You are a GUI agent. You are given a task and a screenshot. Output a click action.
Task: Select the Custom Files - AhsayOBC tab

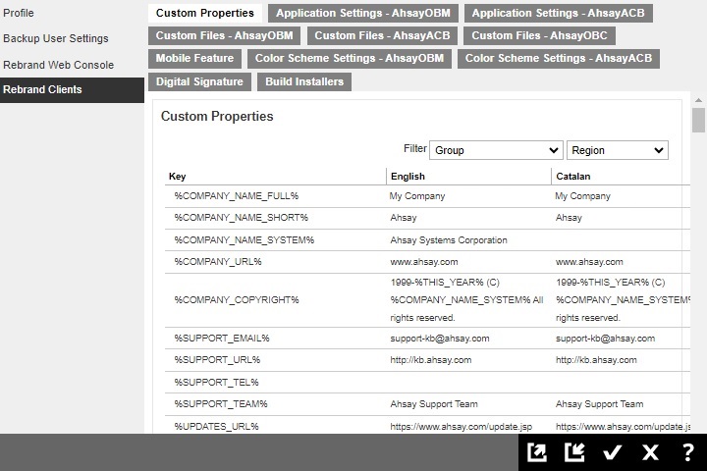click(538, 36)
